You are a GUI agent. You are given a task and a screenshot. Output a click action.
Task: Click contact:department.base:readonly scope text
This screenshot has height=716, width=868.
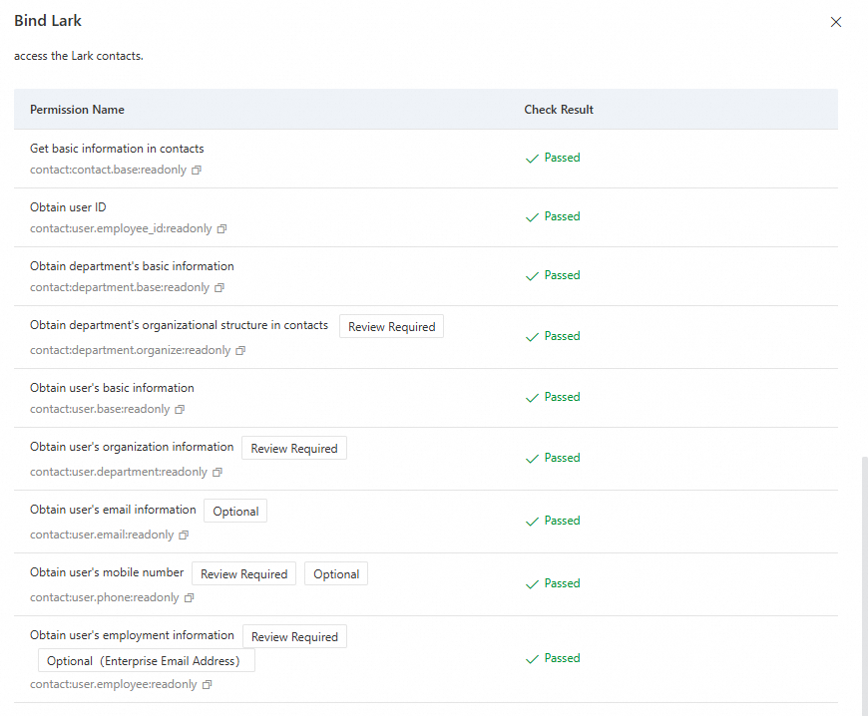pyautogui.click(x=120, y=288)
